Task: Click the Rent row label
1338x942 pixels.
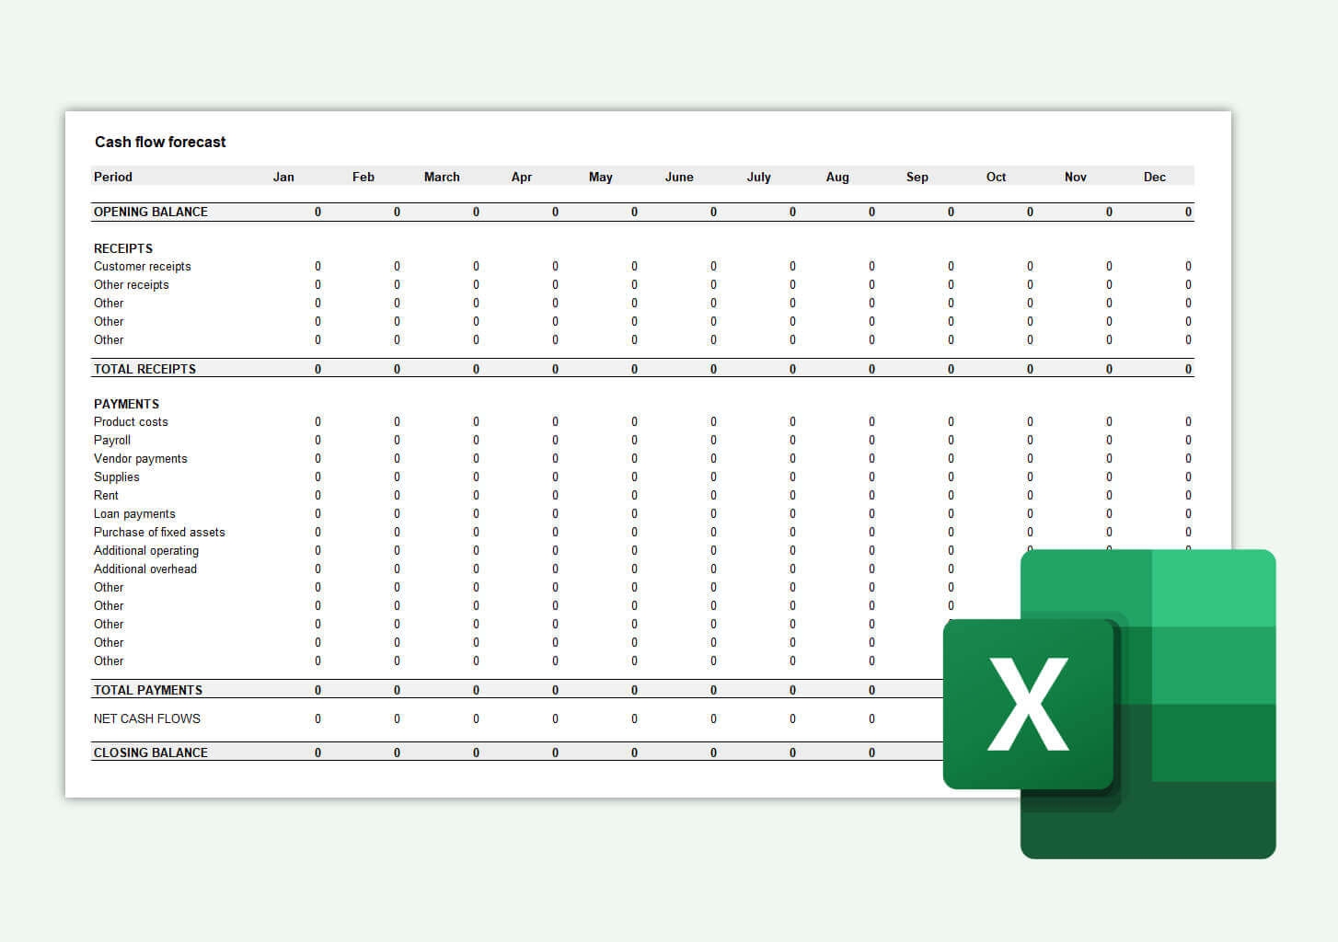Action: [x=106, y=495]
